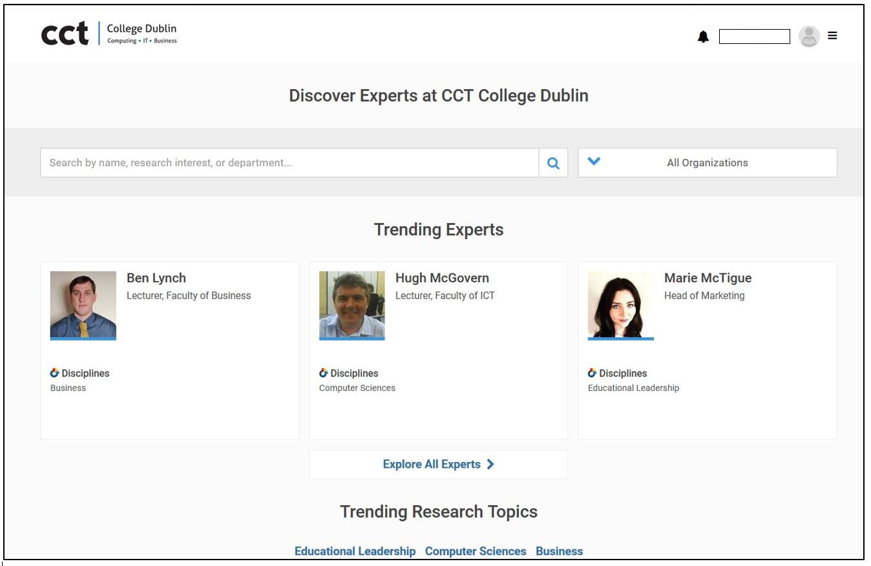Open the hamburger menu
Viewport: 871px width, 566px height.
click(x=832, y=36)
